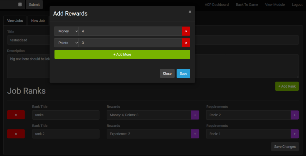The height and width of the screenshot is (156, 306).
Task: Add requirement to 'Rank: 1' field
Action: click(x=294, y=134)
